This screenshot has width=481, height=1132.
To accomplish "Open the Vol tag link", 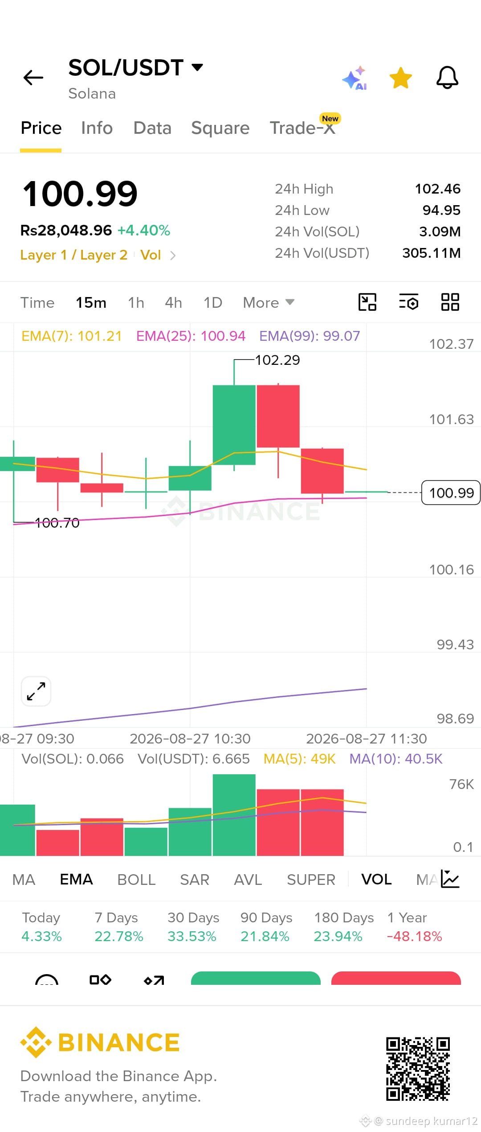I will click(151, 255).
